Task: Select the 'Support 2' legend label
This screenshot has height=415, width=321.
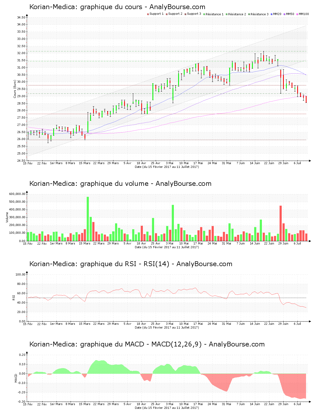Action: click(175, 14)
